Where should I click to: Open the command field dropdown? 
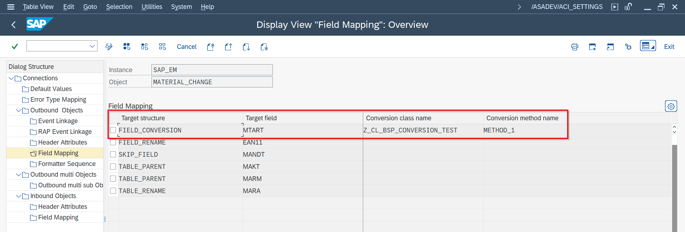tap(92, 46)
